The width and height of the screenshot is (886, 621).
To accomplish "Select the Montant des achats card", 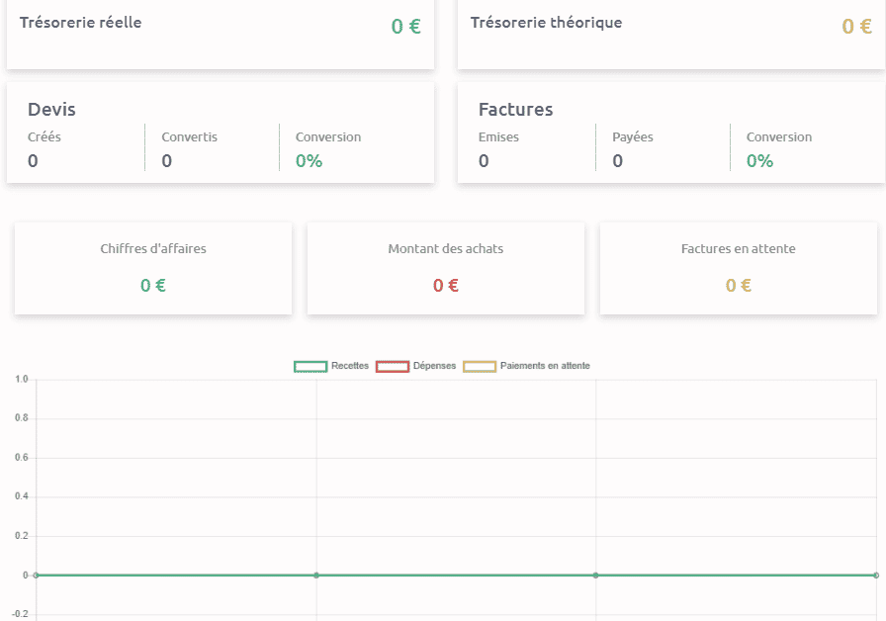I will coord(446,268).
